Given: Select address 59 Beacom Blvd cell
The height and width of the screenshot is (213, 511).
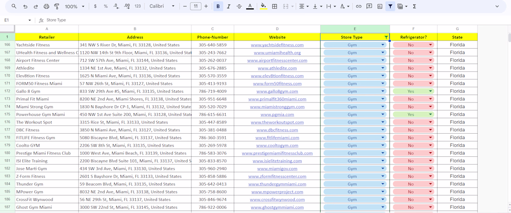Looking at the screenshot, I should point(135,184).
